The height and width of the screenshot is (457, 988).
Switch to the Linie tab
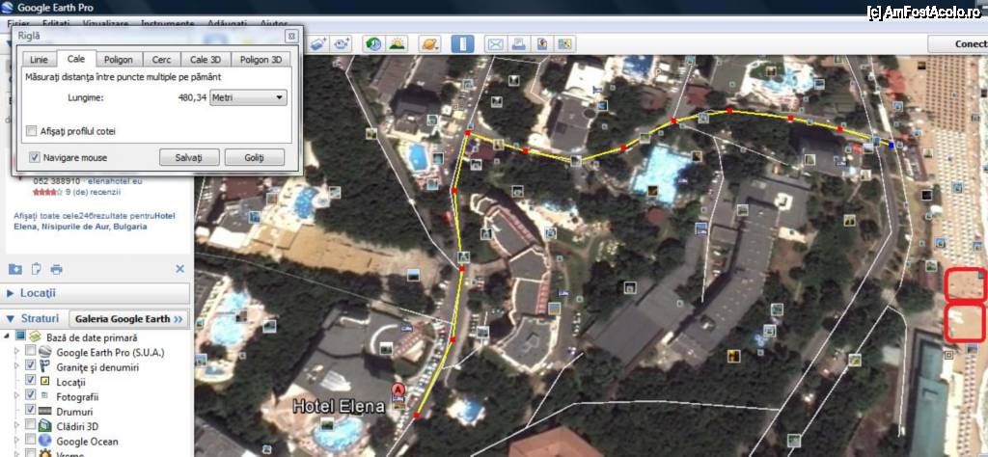click(x=39, y=59)
